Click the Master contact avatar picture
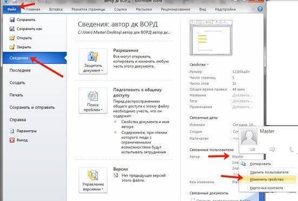The height and width of the screenshot is (201, 298). click(x=249, y=137)
